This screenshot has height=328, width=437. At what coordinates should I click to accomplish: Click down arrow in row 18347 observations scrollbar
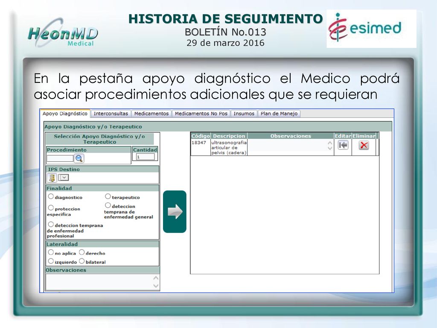330,148
